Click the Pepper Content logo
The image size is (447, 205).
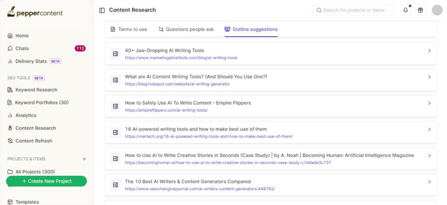coord(35,12)
